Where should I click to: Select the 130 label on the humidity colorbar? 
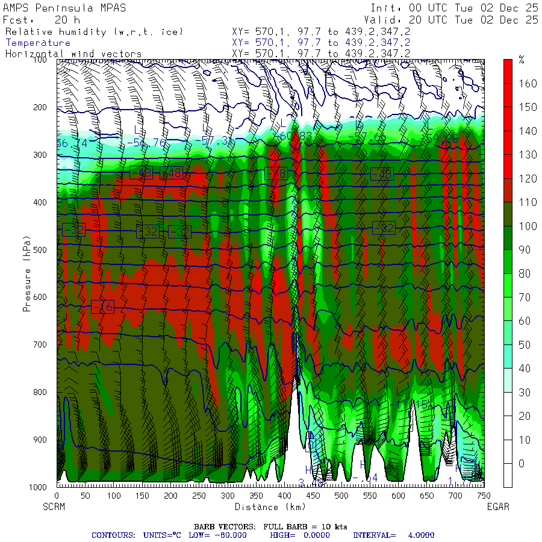click(528, 155)
